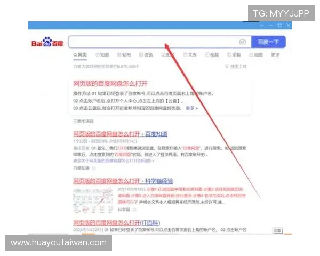Open the 搜索工具 filter
The image size is (320, 256).
(236, 66)
